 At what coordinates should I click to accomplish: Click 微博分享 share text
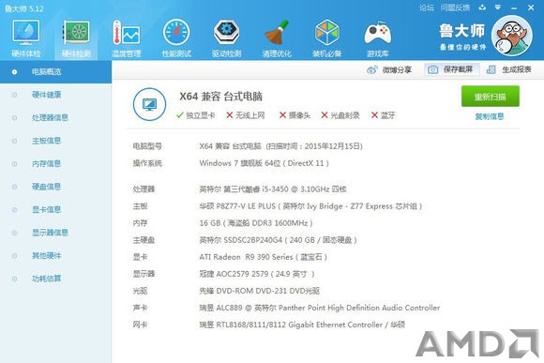tap(397, 69)
